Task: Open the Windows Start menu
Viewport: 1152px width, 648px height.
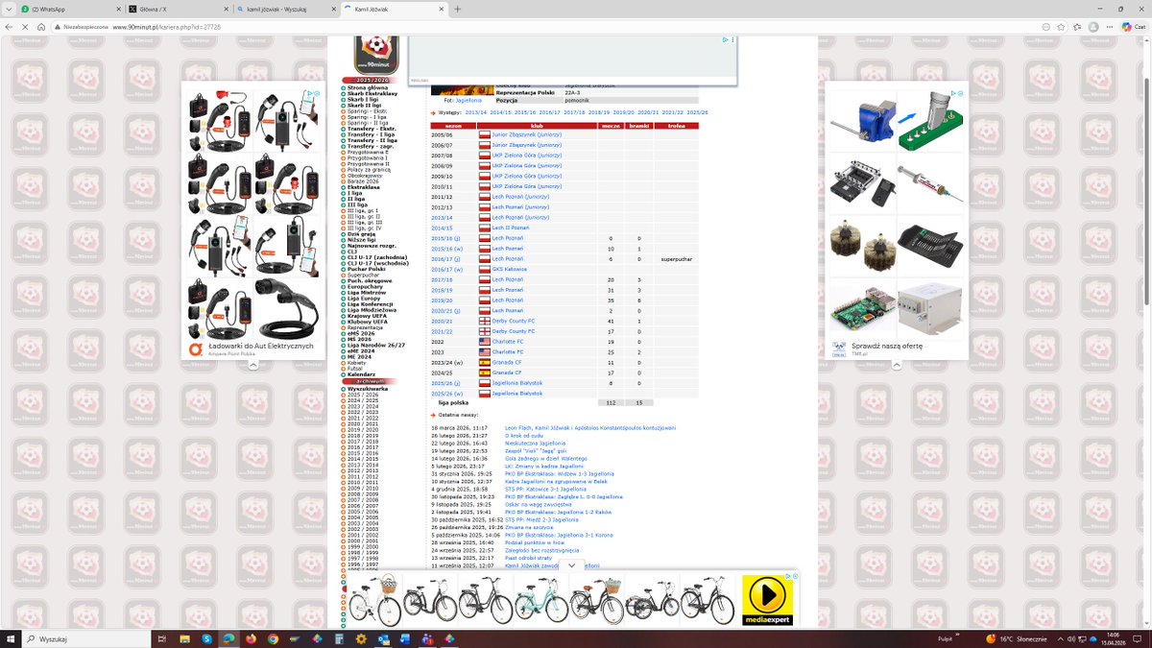Action: (11, 638)
